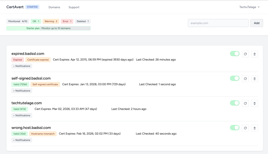This screenshot has width=268, height=154.
Task: Expand Notifications under expired.badssl.com
Action: [x=22, y=66]
